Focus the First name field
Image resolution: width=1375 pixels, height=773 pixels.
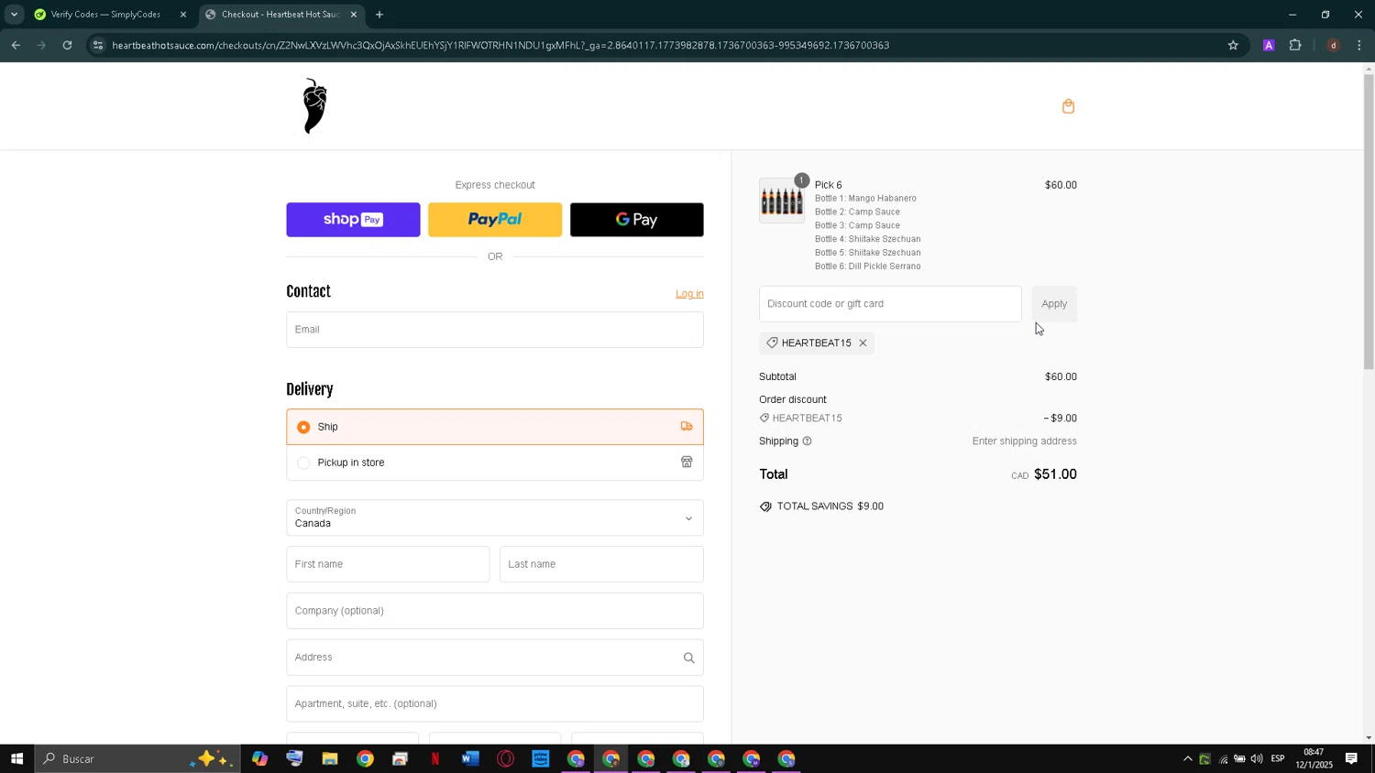pos(388,564)
